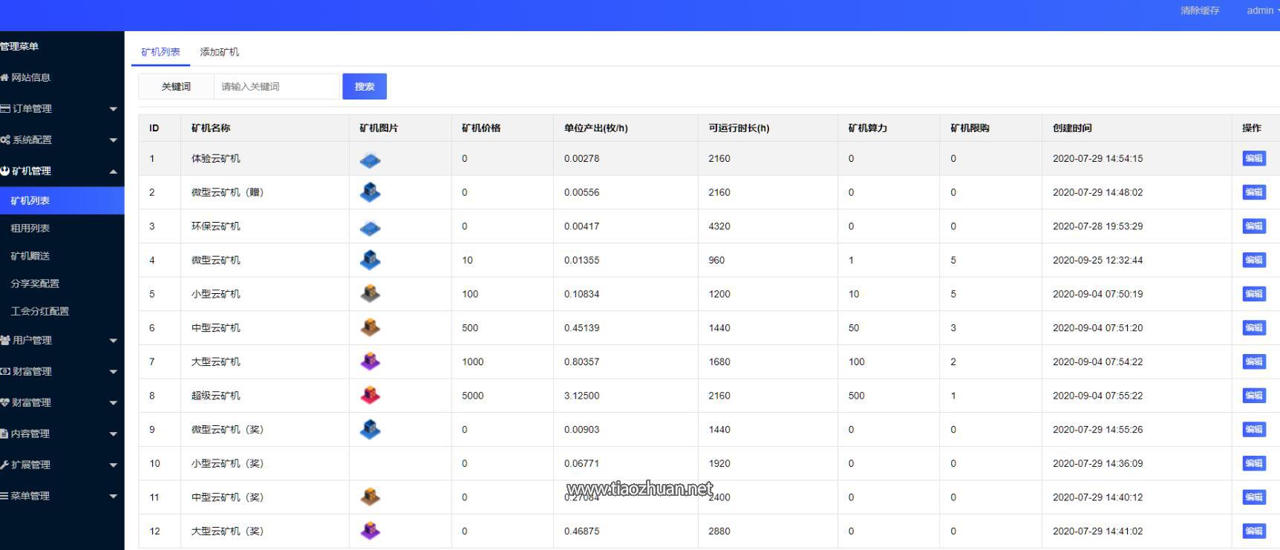Image resolution: width=1280 pixels, height=550 pixels.
Task: Click the 环保云矿机 miner image in row 3
Action: 370,228
